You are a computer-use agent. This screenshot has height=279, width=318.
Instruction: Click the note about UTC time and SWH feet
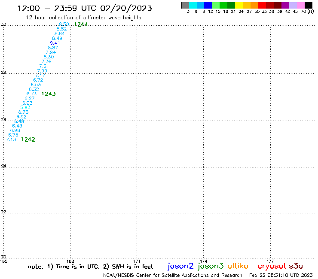90,267
